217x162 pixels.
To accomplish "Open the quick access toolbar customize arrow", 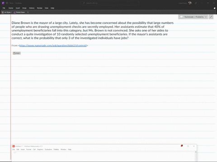I will (x=28, y=12).
